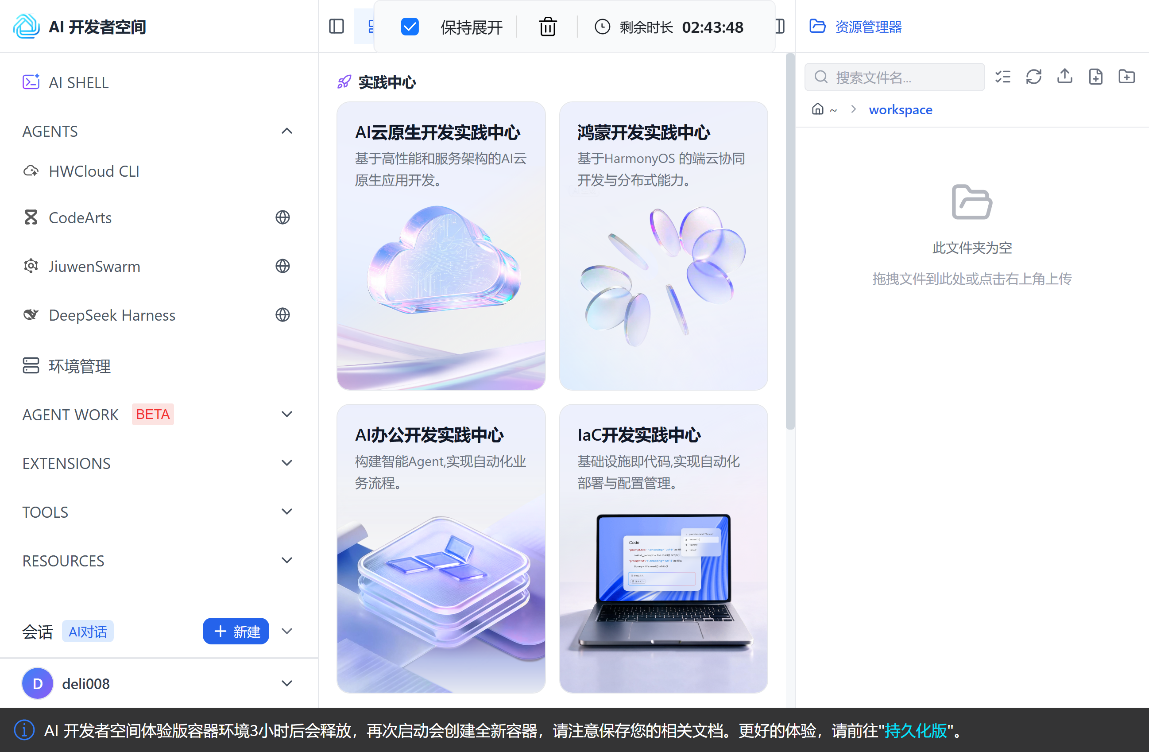Click the BETA badge

click(x=153, y=414)
